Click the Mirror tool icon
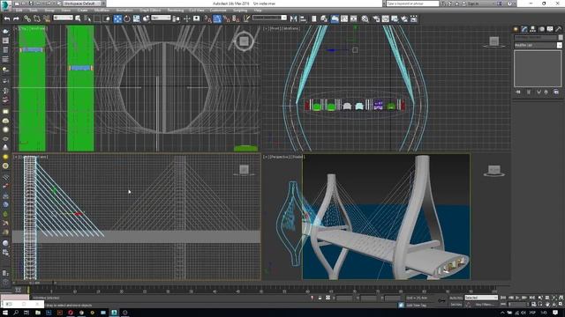This screenshot has height=317, width=565. pyautogui.click(x=293, y=18)
